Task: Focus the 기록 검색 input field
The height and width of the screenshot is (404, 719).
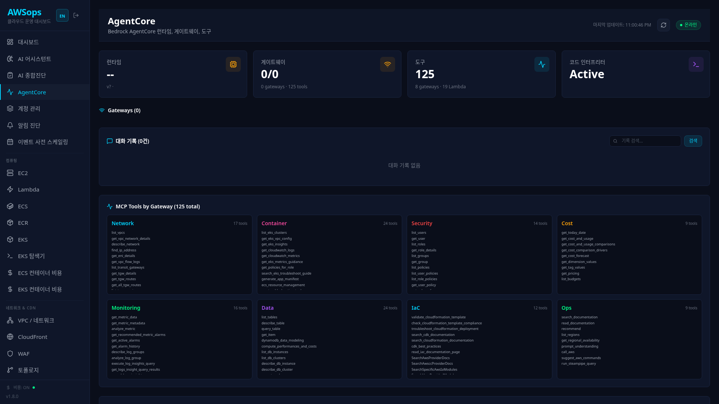Action: tap(645, 141)
